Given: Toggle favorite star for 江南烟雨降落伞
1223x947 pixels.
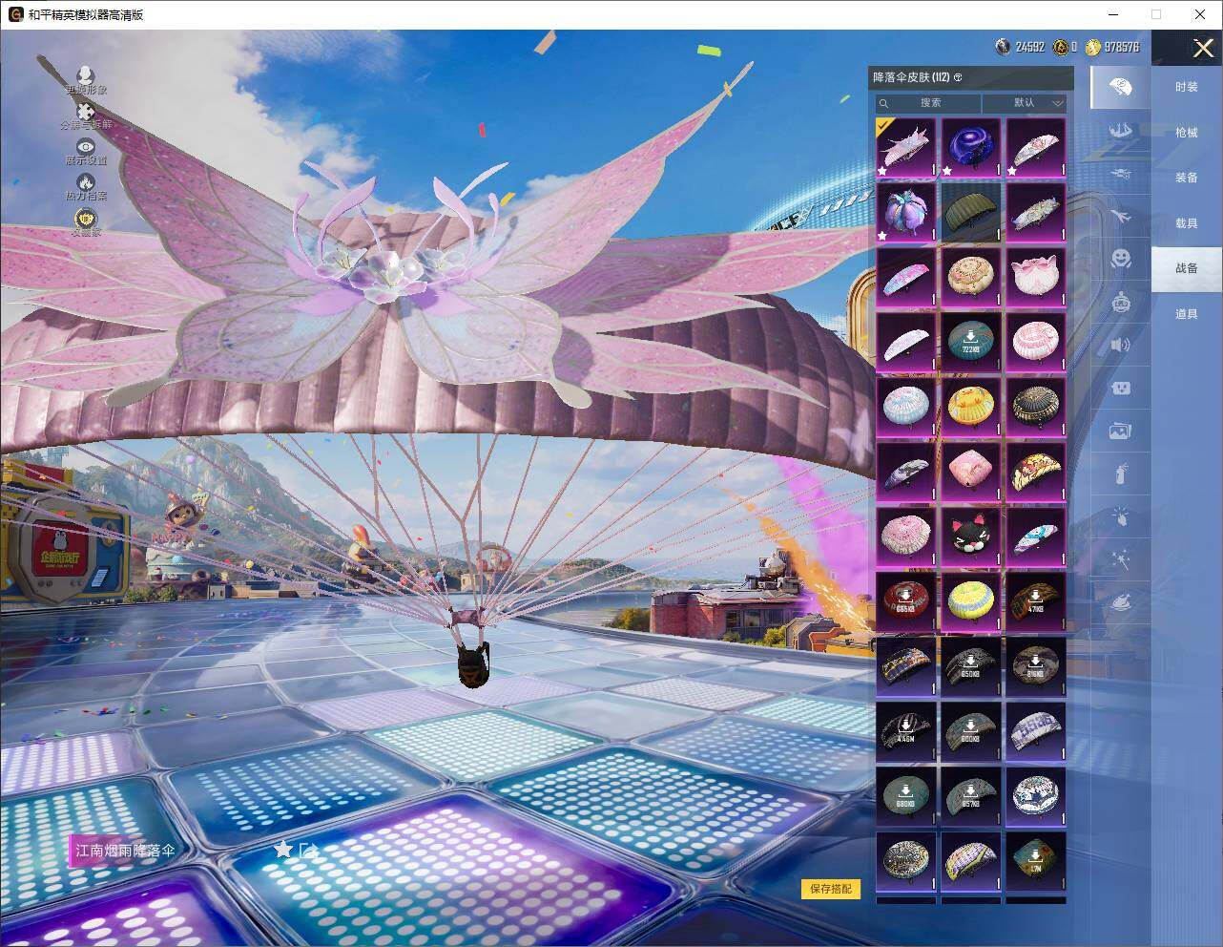Looking at the screenshot, I should (282, 849).
